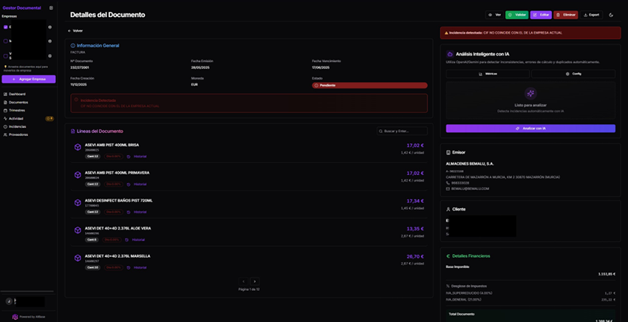Open settings gear for the third company
The height and width of the screenshot is (322, 628).
(x=50, y=55)
